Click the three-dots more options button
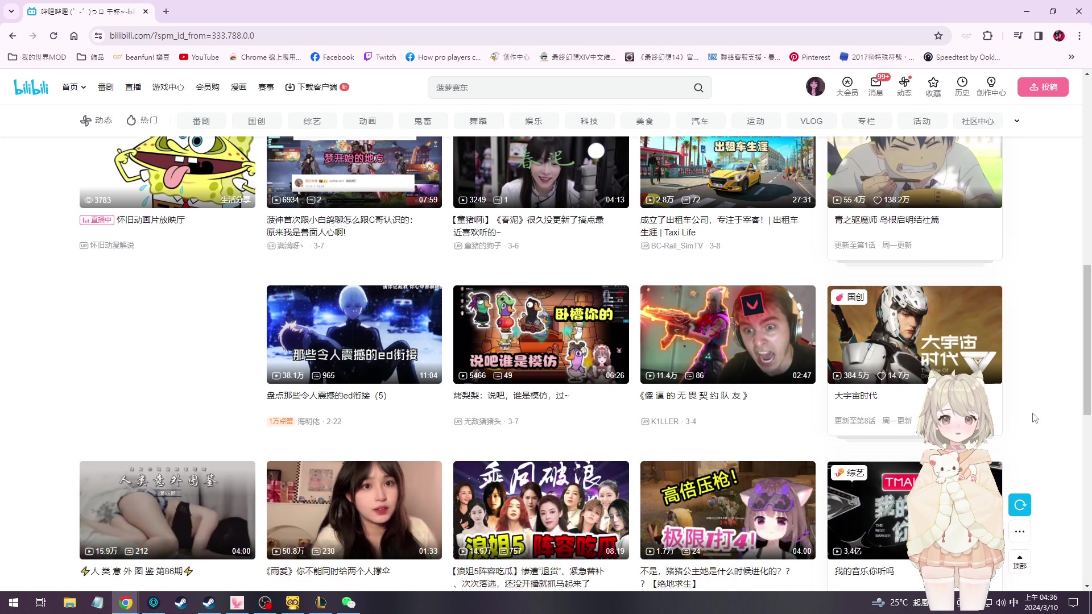The image size is (1092, 614). click(x=1020, y=532)
